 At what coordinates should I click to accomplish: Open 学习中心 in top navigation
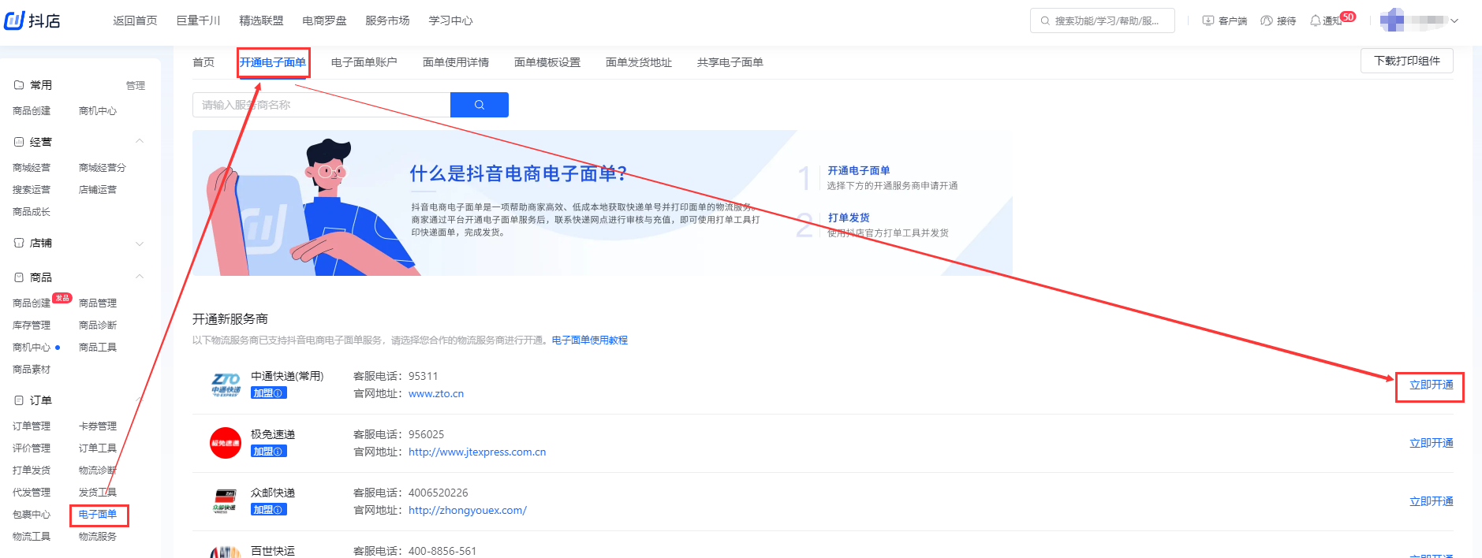tap(450, 20)
